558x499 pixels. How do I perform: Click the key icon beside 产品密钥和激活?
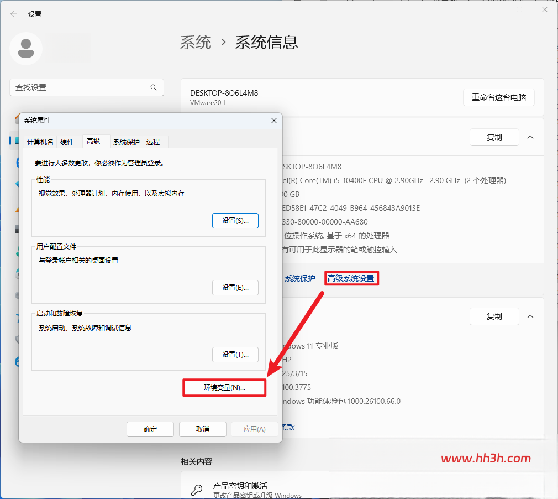pyautogui.click(x=197, y=490)
